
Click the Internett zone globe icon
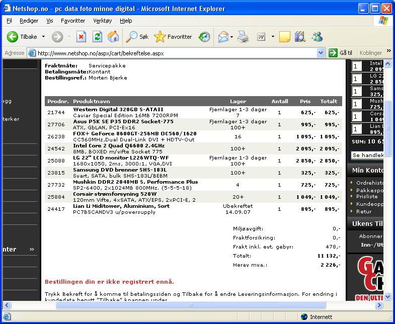(304, 316)
